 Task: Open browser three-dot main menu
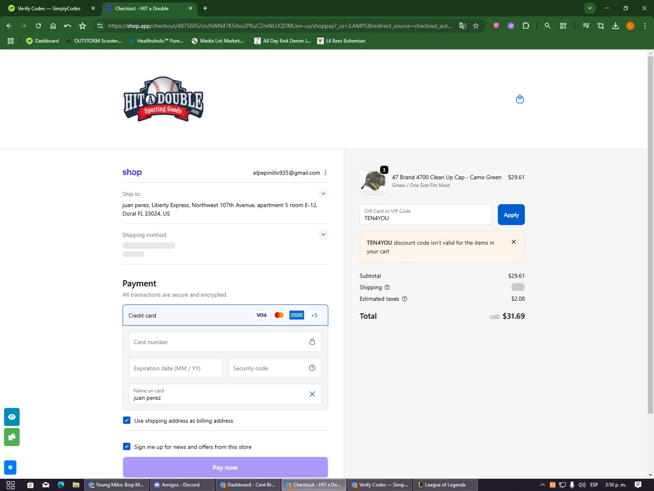point(645,26)
